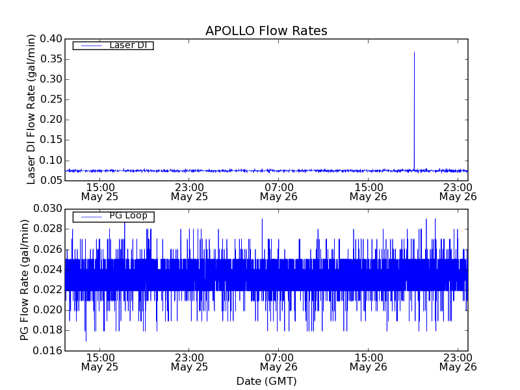Click the tall spike peak in Laser DI plot
Viewport: 520px width, 390px height.
[x=414, y=53]
